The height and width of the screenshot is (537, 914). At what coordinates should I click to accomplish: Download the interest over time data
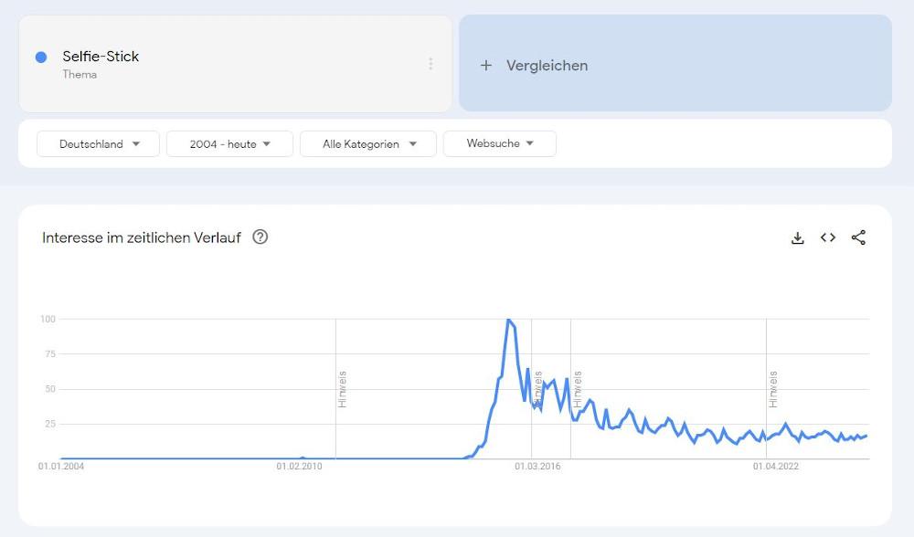click(797, 237)
